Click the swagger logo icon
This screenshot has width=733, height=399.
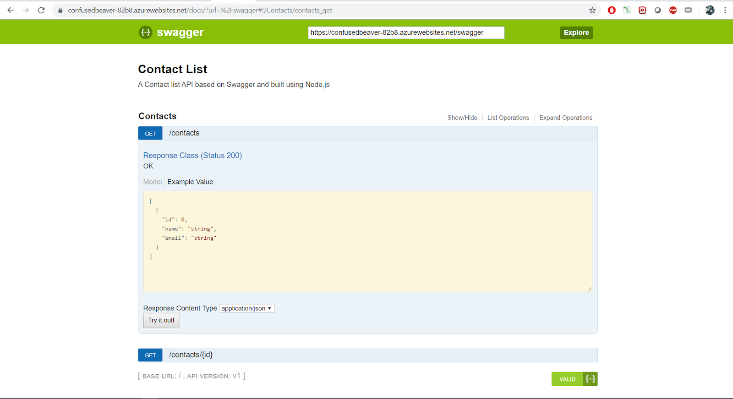tap(145, 32)
